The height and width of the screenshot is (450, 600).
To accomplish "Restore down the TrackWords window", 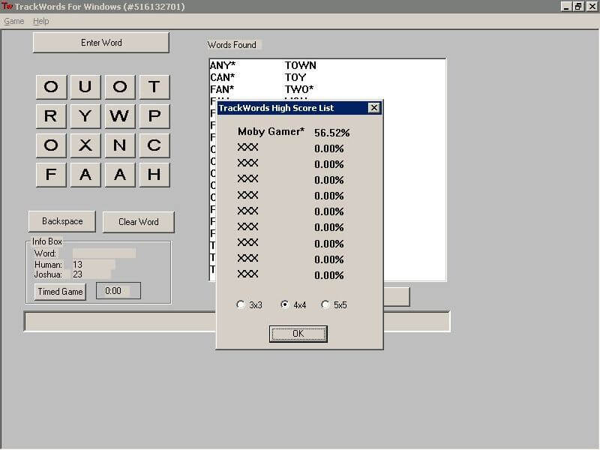I will coord(578,7).
